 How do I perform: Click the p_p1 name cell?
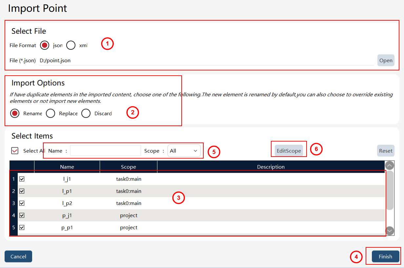coord(67,227)
